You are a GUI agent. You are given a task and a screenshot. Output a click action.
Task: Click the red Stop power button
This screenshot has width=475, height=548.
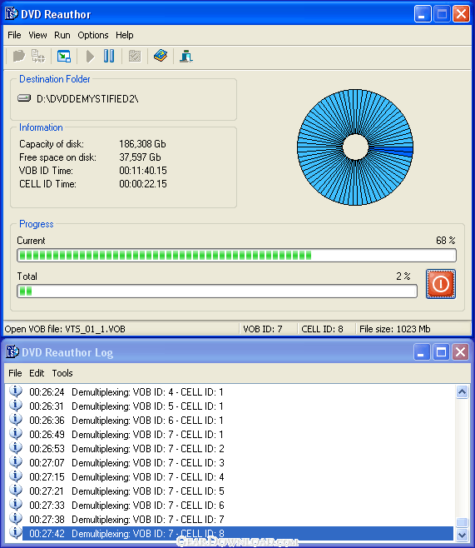tap(440, 284)
